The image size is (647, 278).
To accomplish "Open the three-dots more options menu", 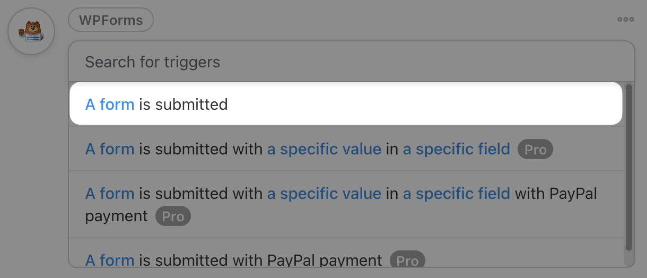I will pos(625,20).
